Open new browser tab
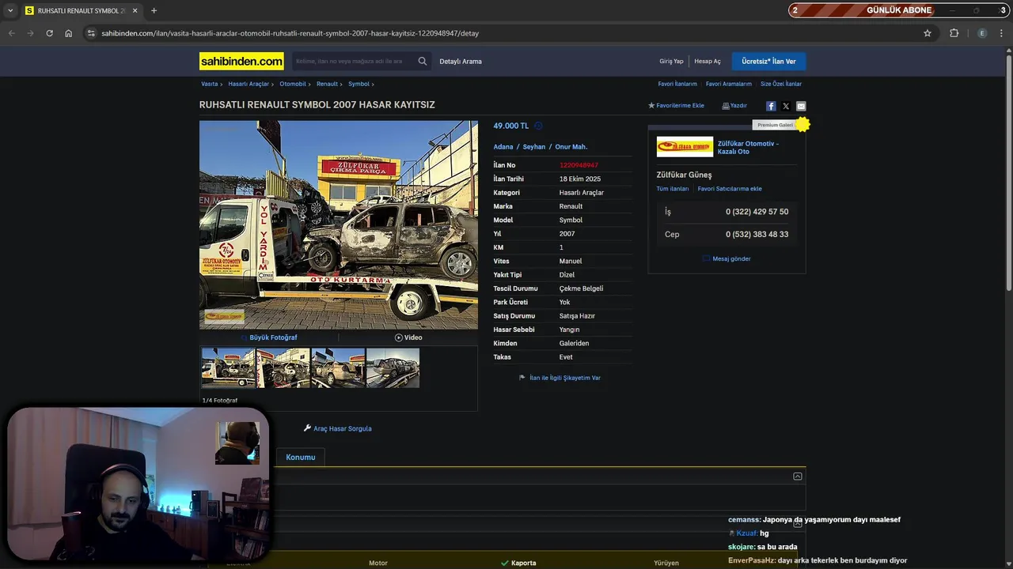The image size is (1013, 569). [x=154, y=10]
